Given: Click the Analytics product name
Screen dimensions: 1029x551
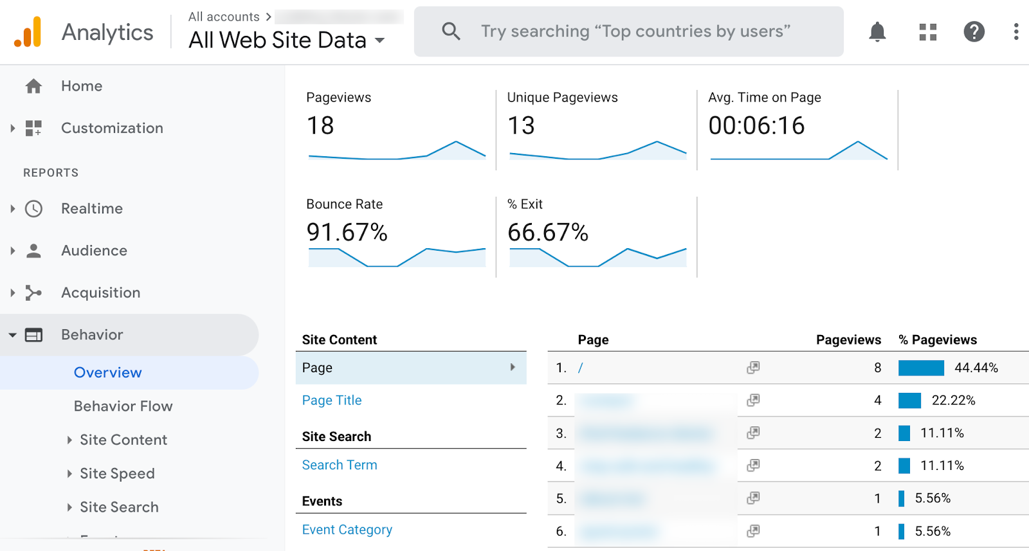Looking at the screenshot, I should [x=107, y=32].
